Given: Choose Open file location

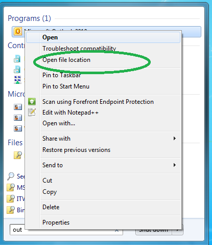Looking at the screenshot, I should click(x=66, y=60).
